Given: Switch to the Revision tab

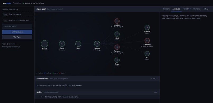Looking at the screenshot, I should tap(187, 9).
